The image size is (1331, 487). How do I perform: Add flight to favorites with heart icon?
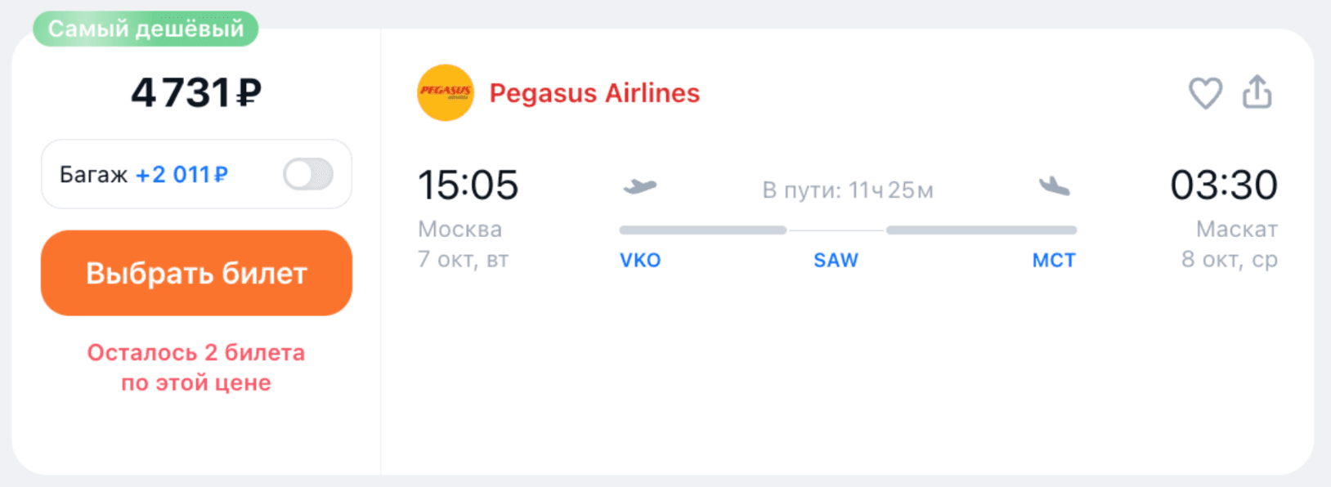point(1205,93)
